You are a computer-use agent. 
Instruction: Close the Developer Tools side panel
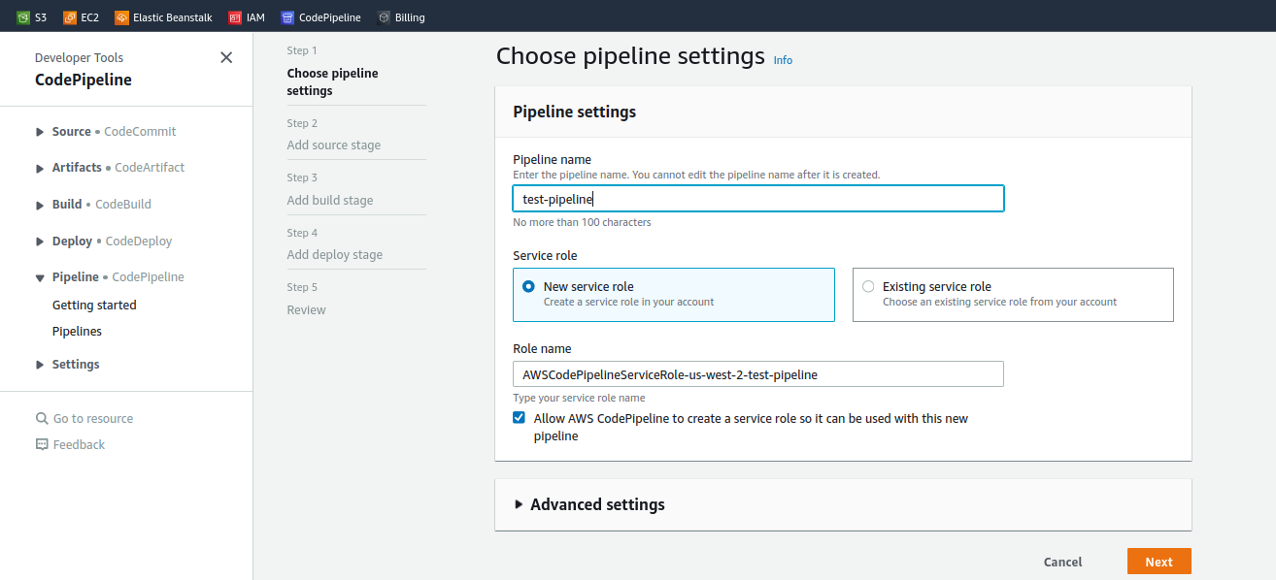coord(226,57)
